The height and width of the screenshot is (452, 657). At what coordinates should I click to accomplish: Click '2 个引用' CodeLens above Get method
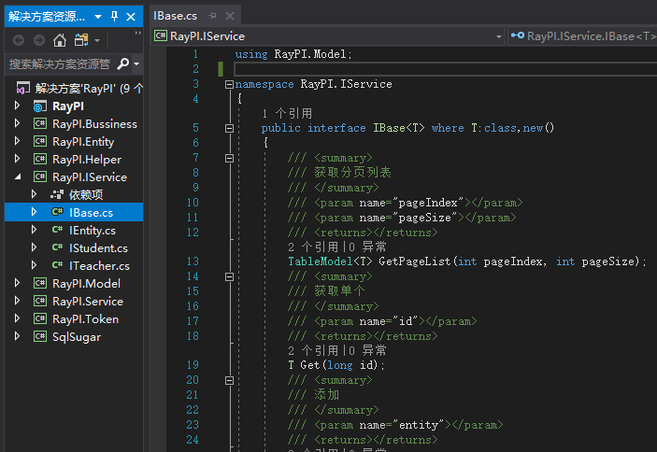313,351
